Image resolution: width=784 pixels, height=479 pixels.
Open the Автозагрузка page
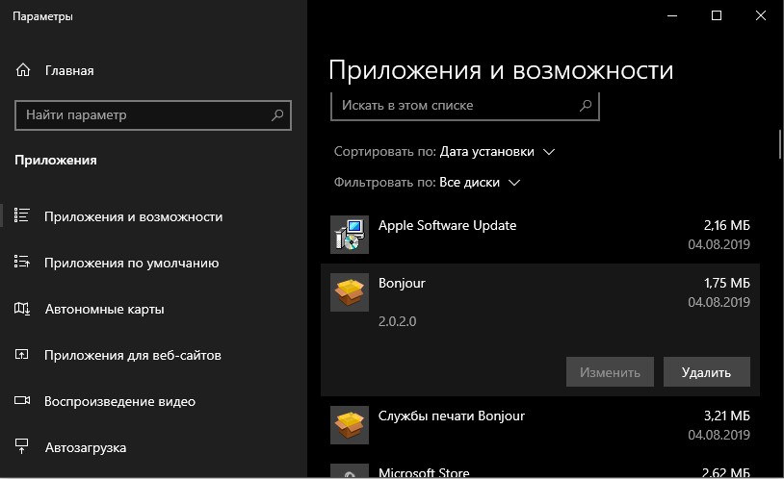click(86, 447)
